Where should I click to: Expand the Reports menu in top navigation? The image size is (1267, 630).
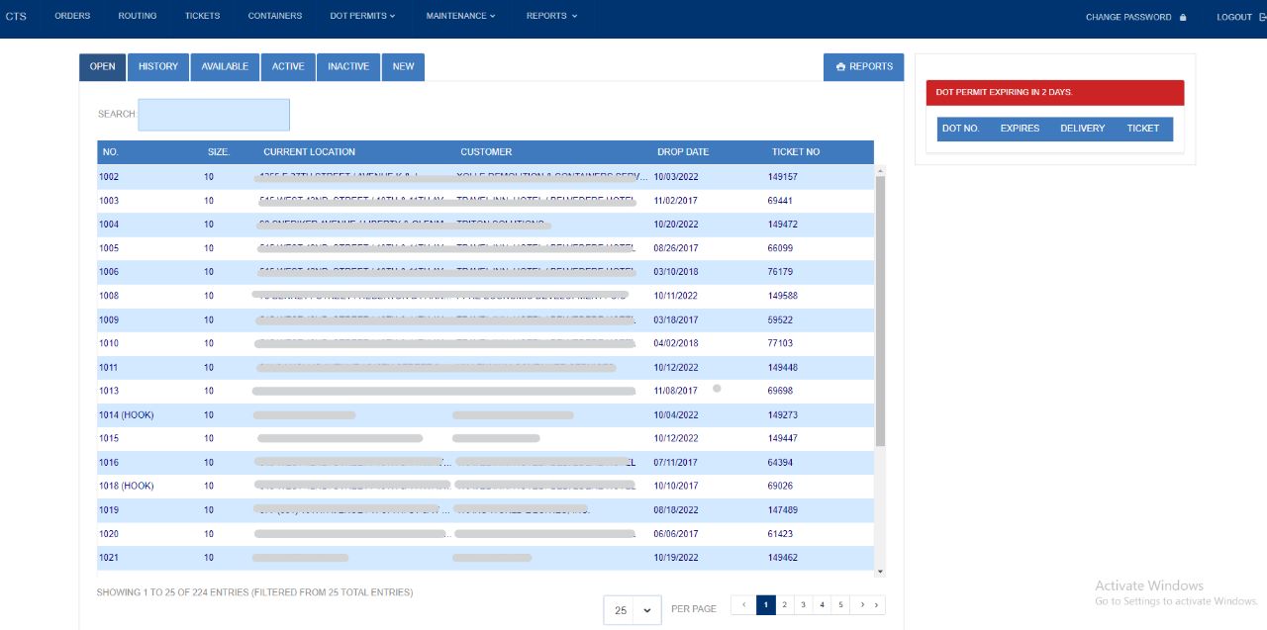coord(551,16)
